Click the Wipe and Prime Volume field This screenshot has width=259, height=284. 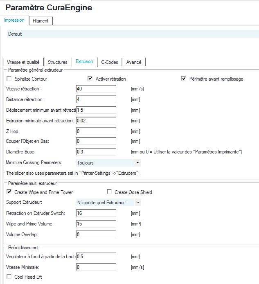click(x=96, y=224)
